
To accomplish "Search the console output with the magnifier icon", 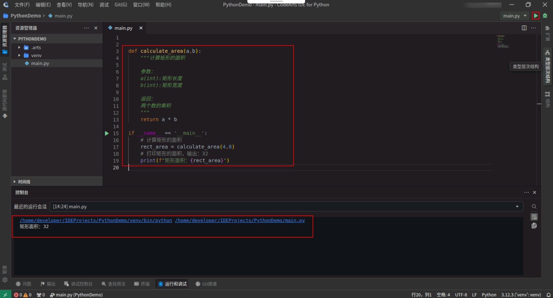I will (534, 206).
